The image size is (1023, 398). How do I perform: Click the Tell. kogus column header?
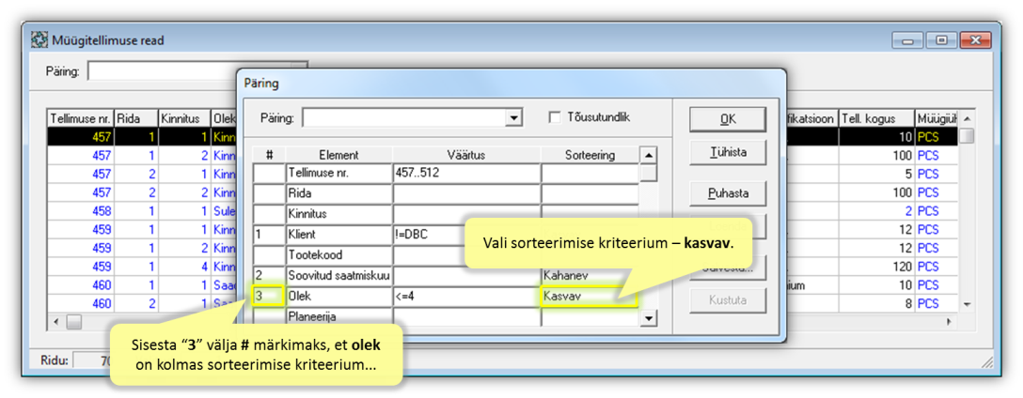pyautogui.click(x=876, y=119)
